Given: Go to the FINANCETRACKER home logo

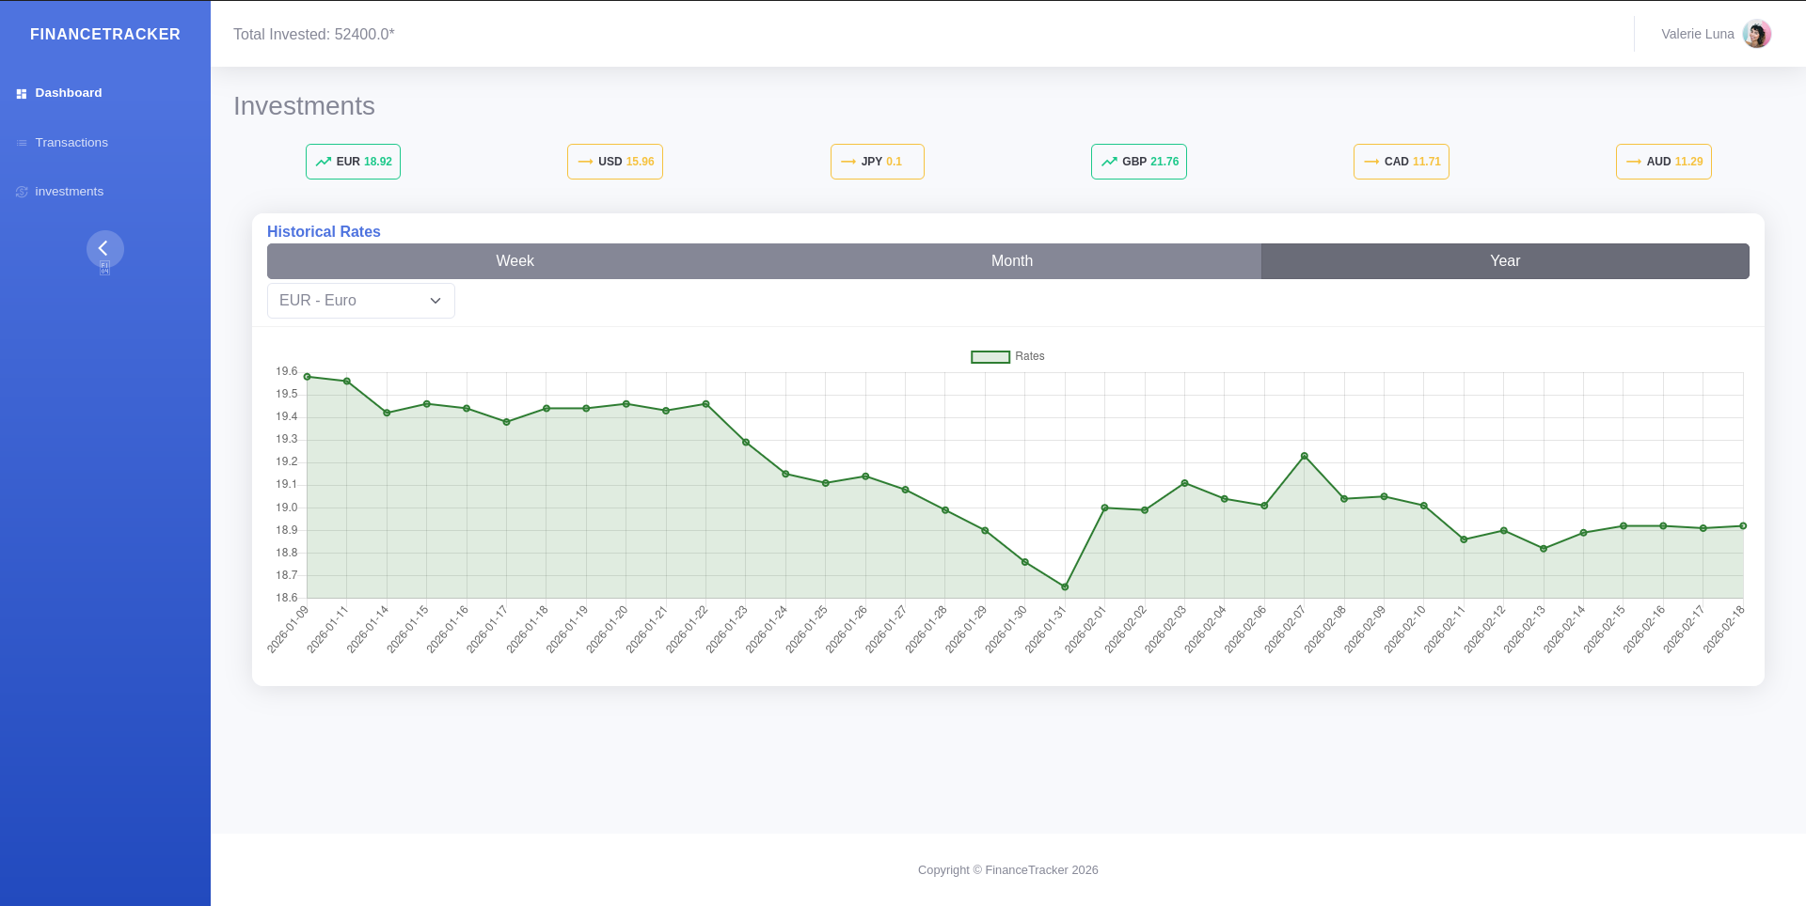Looking at the screenshot, I should pos(105,34).
